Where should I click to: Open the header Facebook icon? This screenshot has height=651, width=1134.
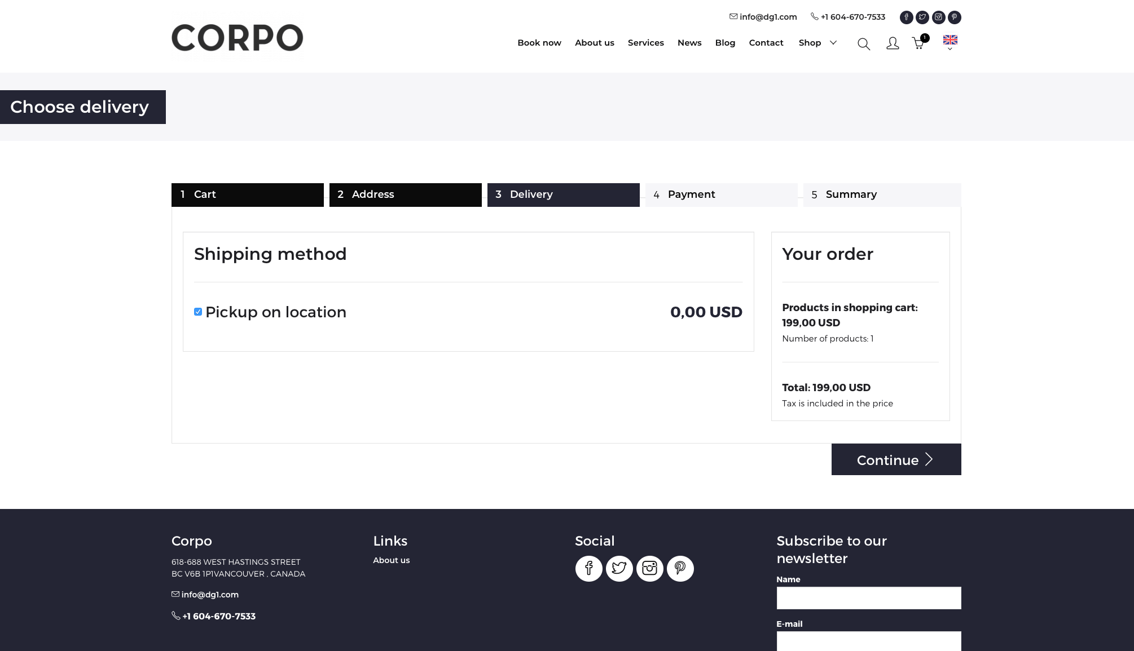[x=906, y=17]
